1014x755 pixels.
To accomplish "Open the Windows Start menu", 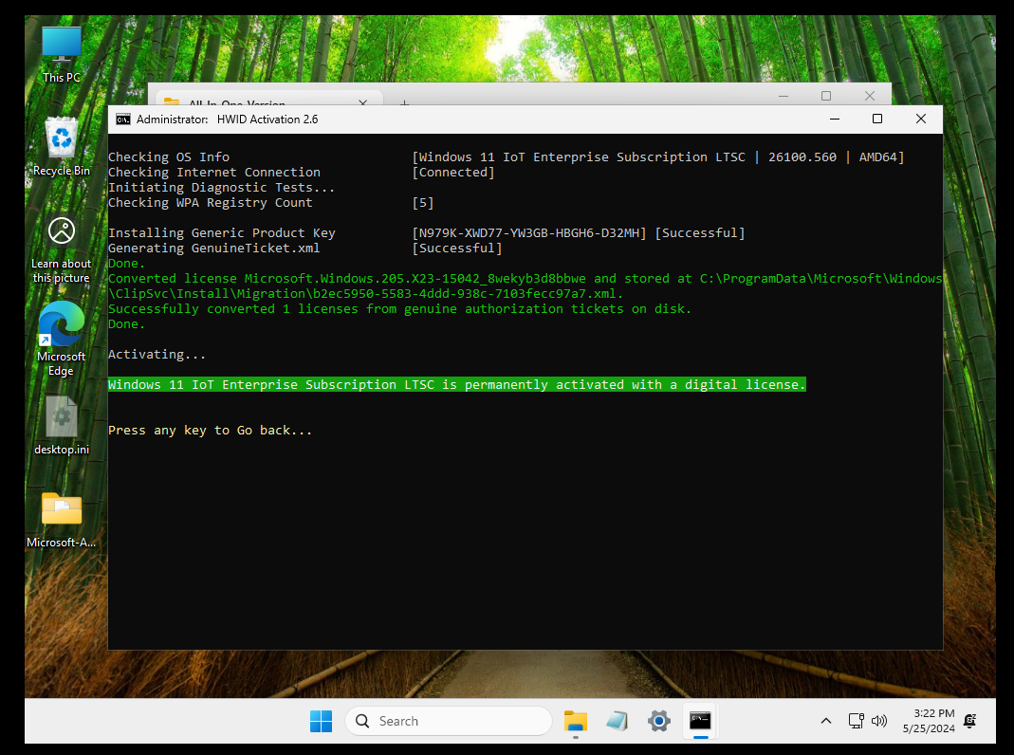I will (321, 721).
